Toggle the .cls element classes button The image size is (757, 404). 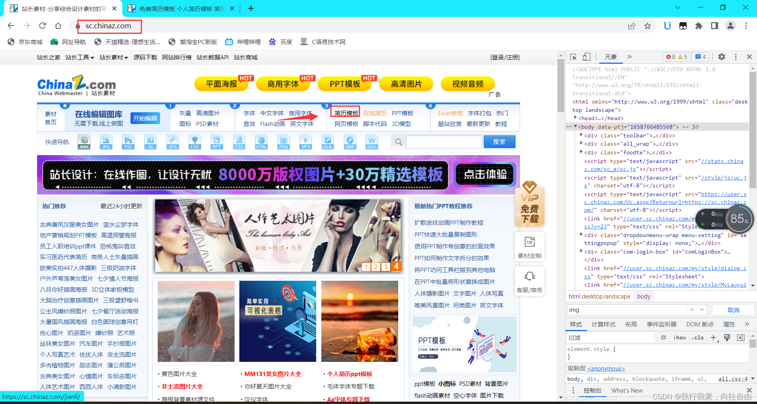(697, 337)
